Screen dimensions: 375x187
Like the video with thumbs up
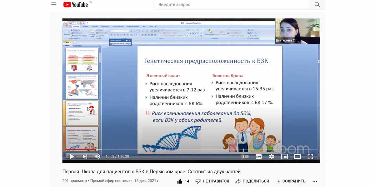[180, 181]
